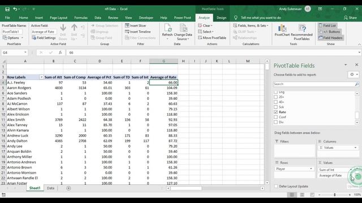Open the File menu
The image size is (362, 203).
[7, 17]
